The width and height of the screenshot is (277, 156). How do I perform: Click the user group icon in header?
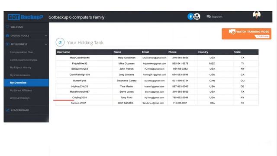point(197,16)
